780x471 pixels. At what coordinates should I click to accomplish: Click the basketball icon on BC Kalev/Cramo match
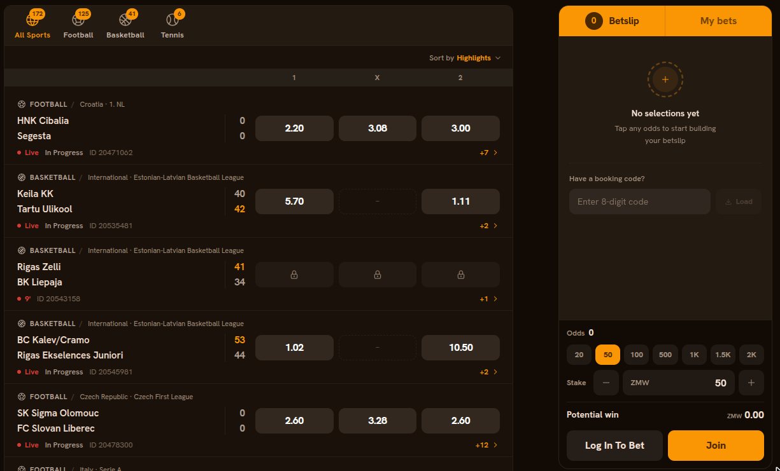coord(22,324)
